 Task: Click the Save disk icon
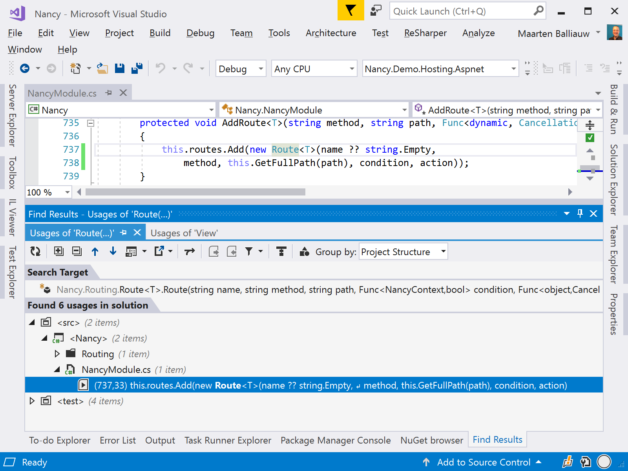pyautogui.click(x=120, y=69)
